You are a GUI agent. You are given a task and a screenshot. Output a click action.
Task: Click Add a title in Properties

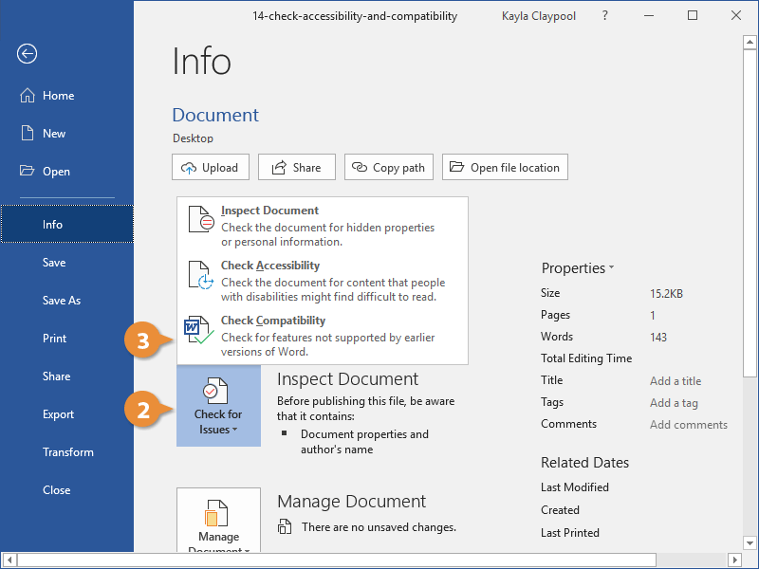click(x=675, y=380)
